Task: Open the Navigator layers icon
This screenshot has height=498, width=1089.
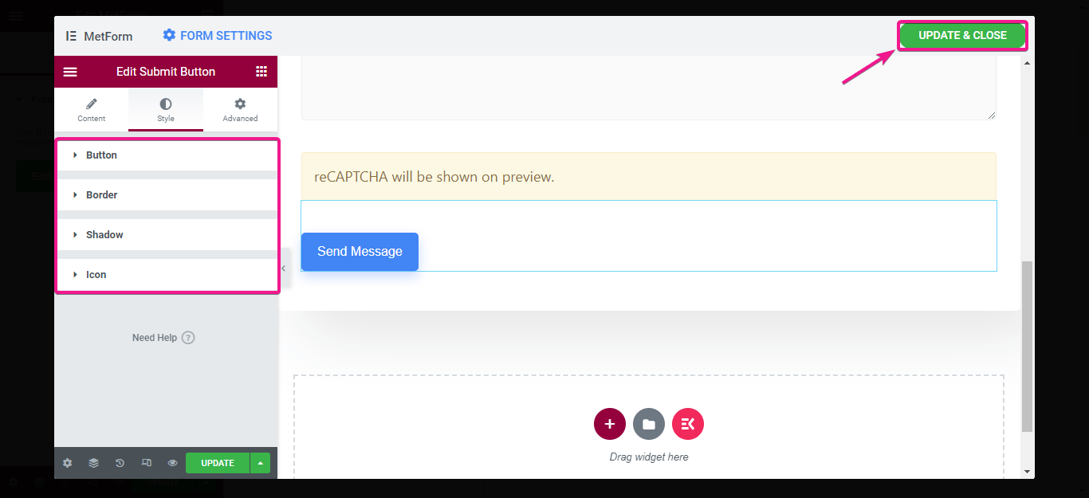Action: coord(93,463)
